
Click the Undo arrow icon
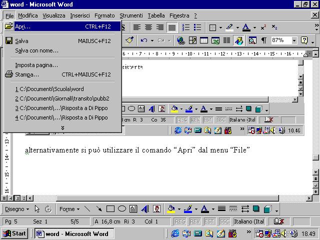pyautogui.click(x=144, y=40)
